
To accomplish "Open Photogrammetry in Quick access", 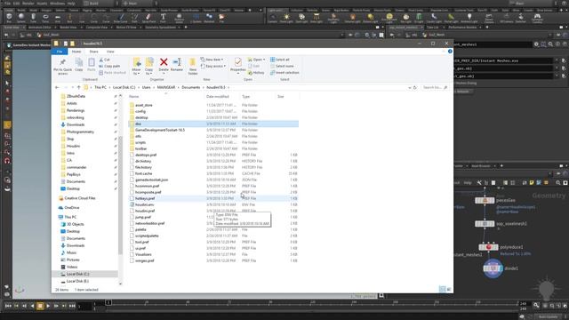I will pos(80,132).
